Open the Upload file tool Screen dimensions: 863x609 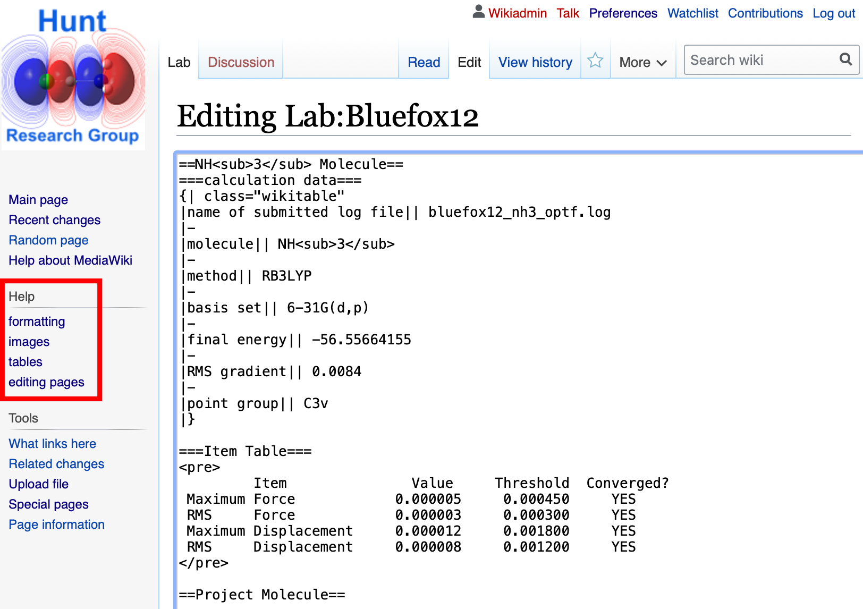tap(38, 484)
